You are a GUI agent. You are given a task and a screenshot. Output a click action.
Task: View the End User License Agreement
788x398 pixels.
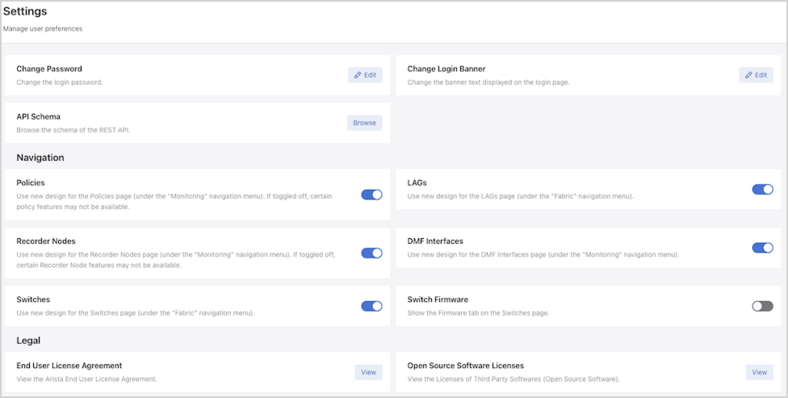coord(368,372)
